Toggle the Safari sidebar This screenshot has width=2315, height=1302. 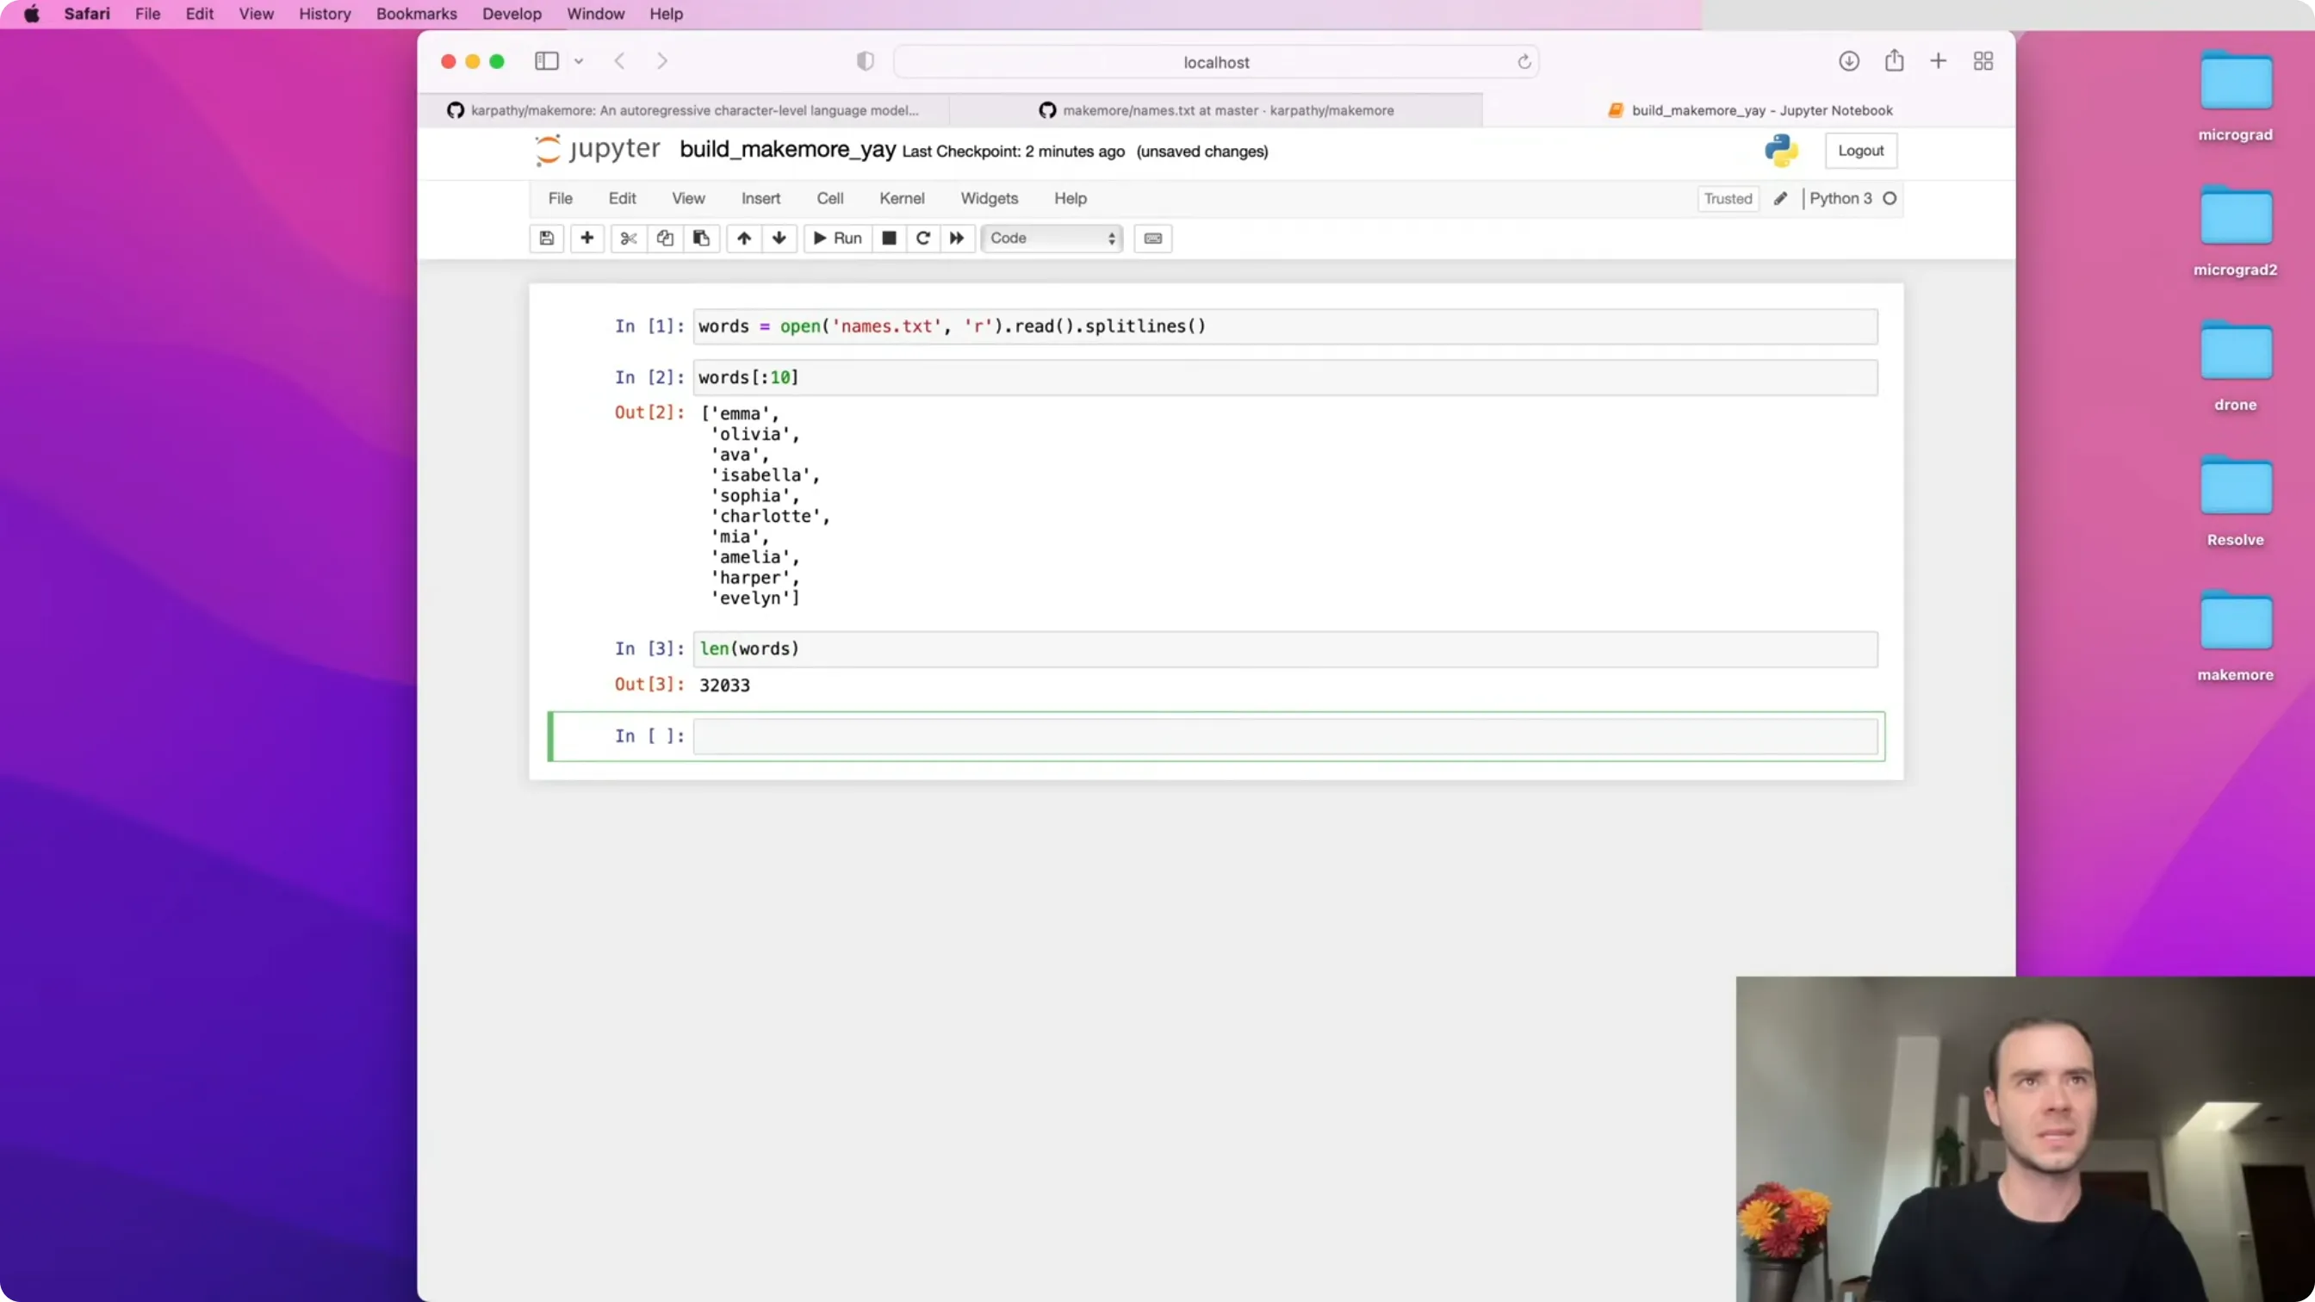tap(546, 61)
